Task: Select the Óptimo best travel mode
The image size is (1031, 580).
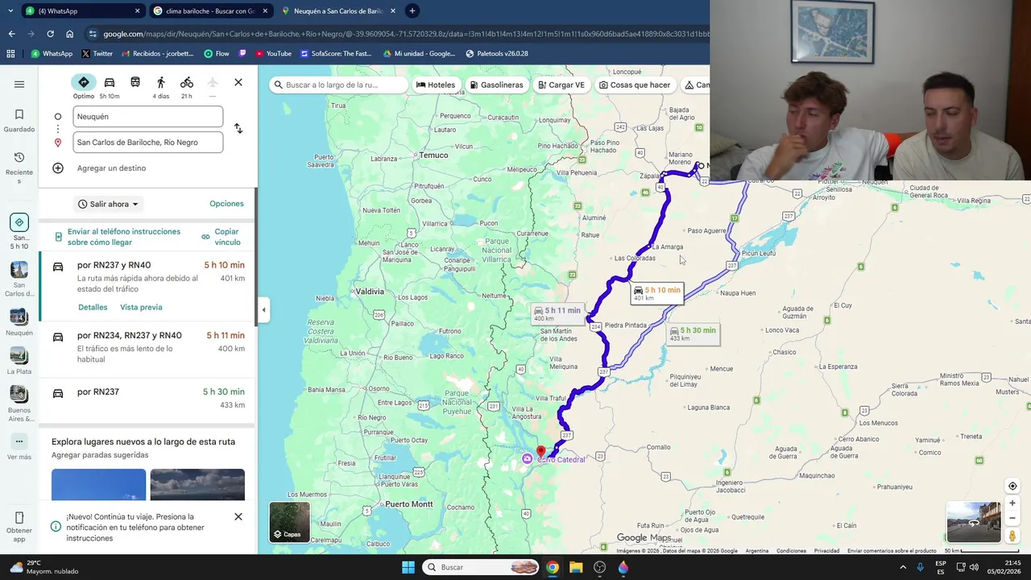Action: [84, 87]
